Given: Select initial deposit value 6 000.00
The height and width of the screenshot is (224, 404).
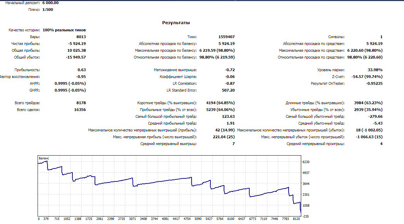Looking at the screenshot, I should (51, 3).
